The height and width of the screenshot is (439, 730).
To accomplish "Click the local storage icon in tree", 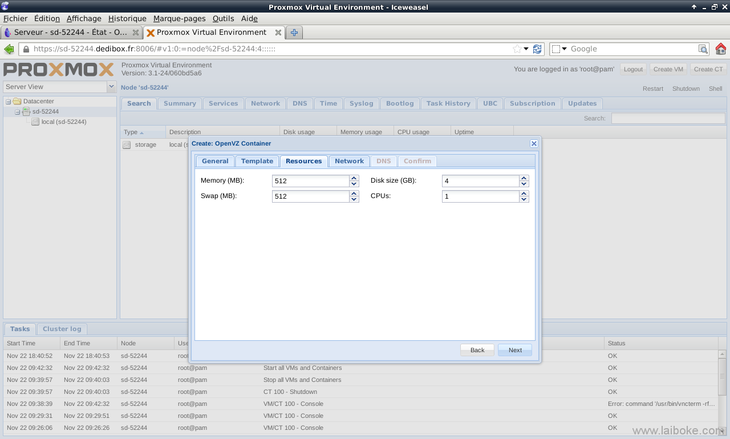I will coord(35,122).
